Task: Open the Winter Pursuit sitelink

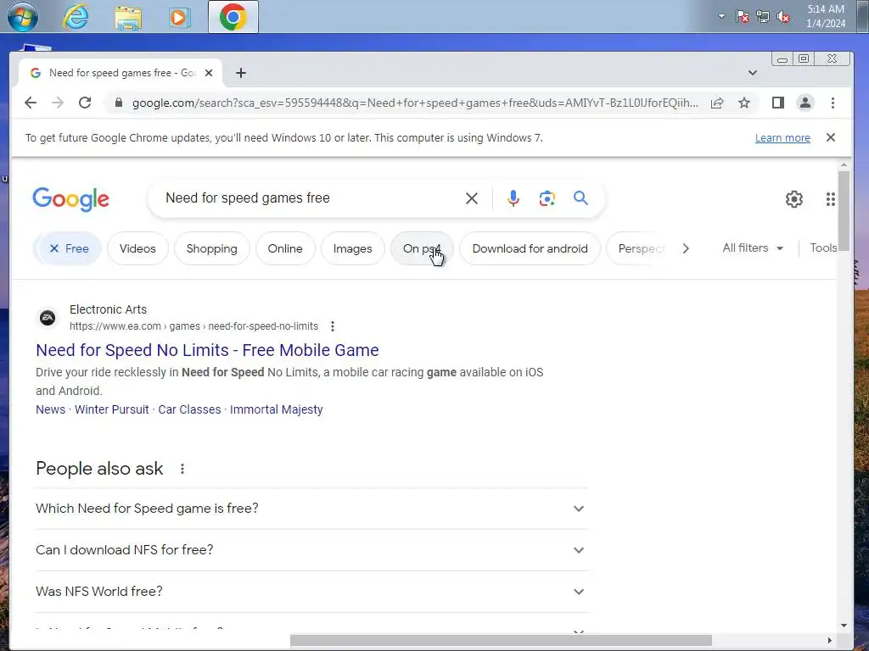Action: click(111, 409)
